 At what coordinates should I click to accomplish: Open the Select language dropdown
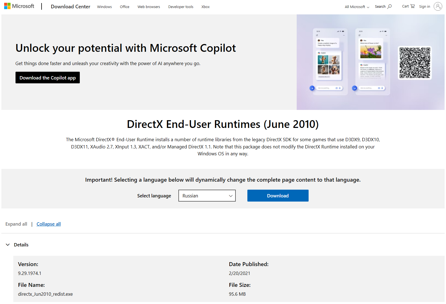pos(207,195)
